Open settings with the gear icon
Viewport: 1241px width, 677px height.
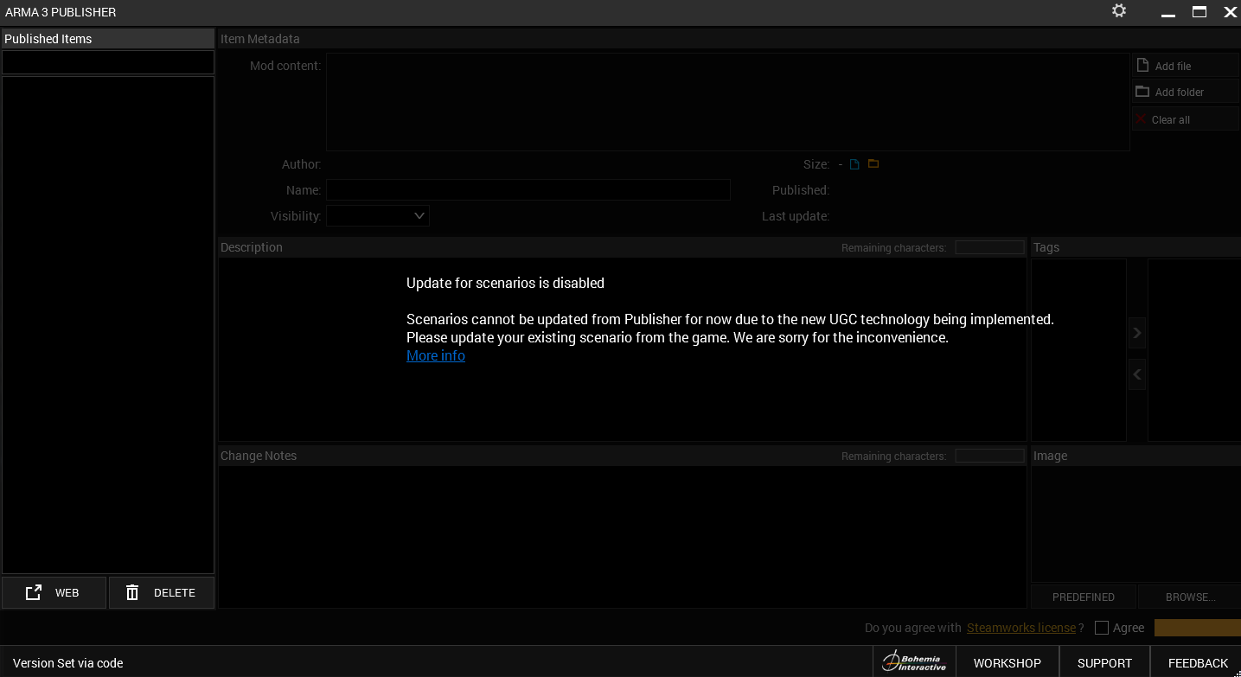(x=1119, y=11)
